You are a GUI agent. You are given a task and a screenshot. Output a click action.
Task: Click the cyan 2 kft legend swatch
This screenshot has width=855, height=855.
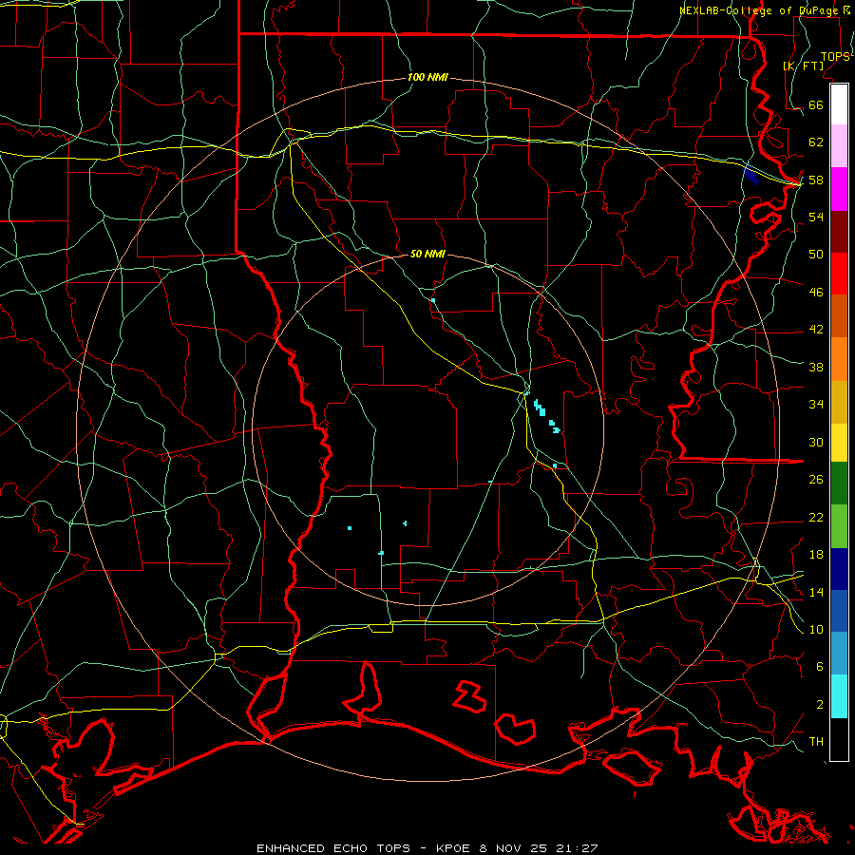click(839, 696)
